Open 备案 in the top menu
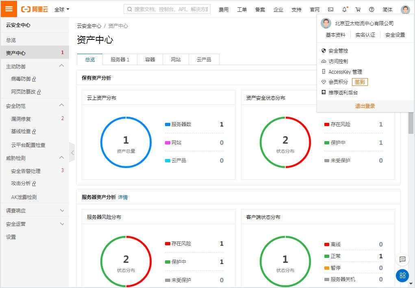Image resolution: width=415 pixels, height=288 pixels. [x=260, y=9]
